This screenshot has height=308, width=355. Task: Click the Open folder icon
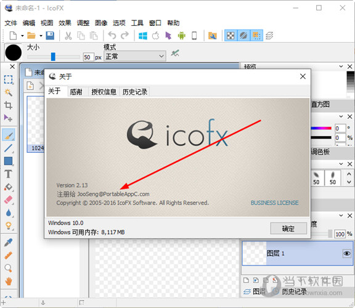31,36
